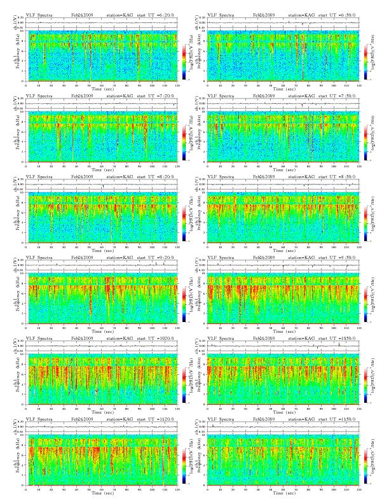Click the spectrogram for start UT 9:20:0
Image resolution: width=389 pixels, height=504 pixels.
pyautogui.click(x=102, y=298)
